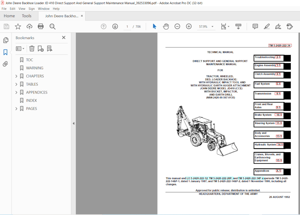300x215 pixels.
Task: Follow the Clutch Assembly 4-1 link
Action: pyautogui.click(x=278, y=74)
